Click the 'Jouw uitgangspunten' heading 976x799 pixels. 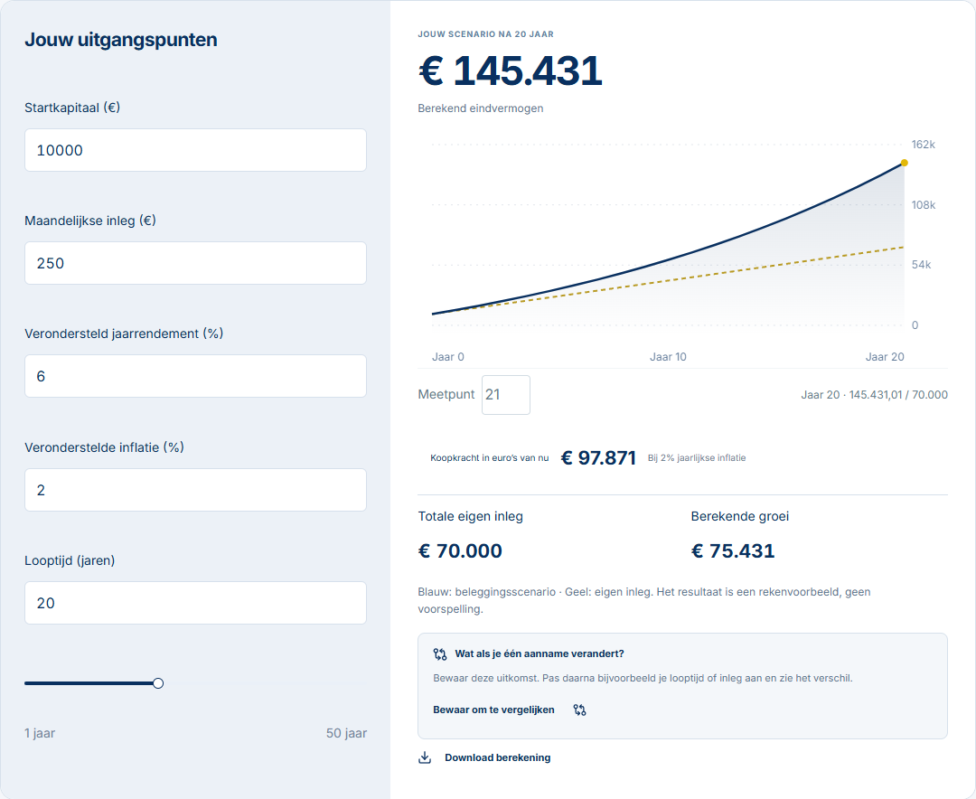point(121,39)
